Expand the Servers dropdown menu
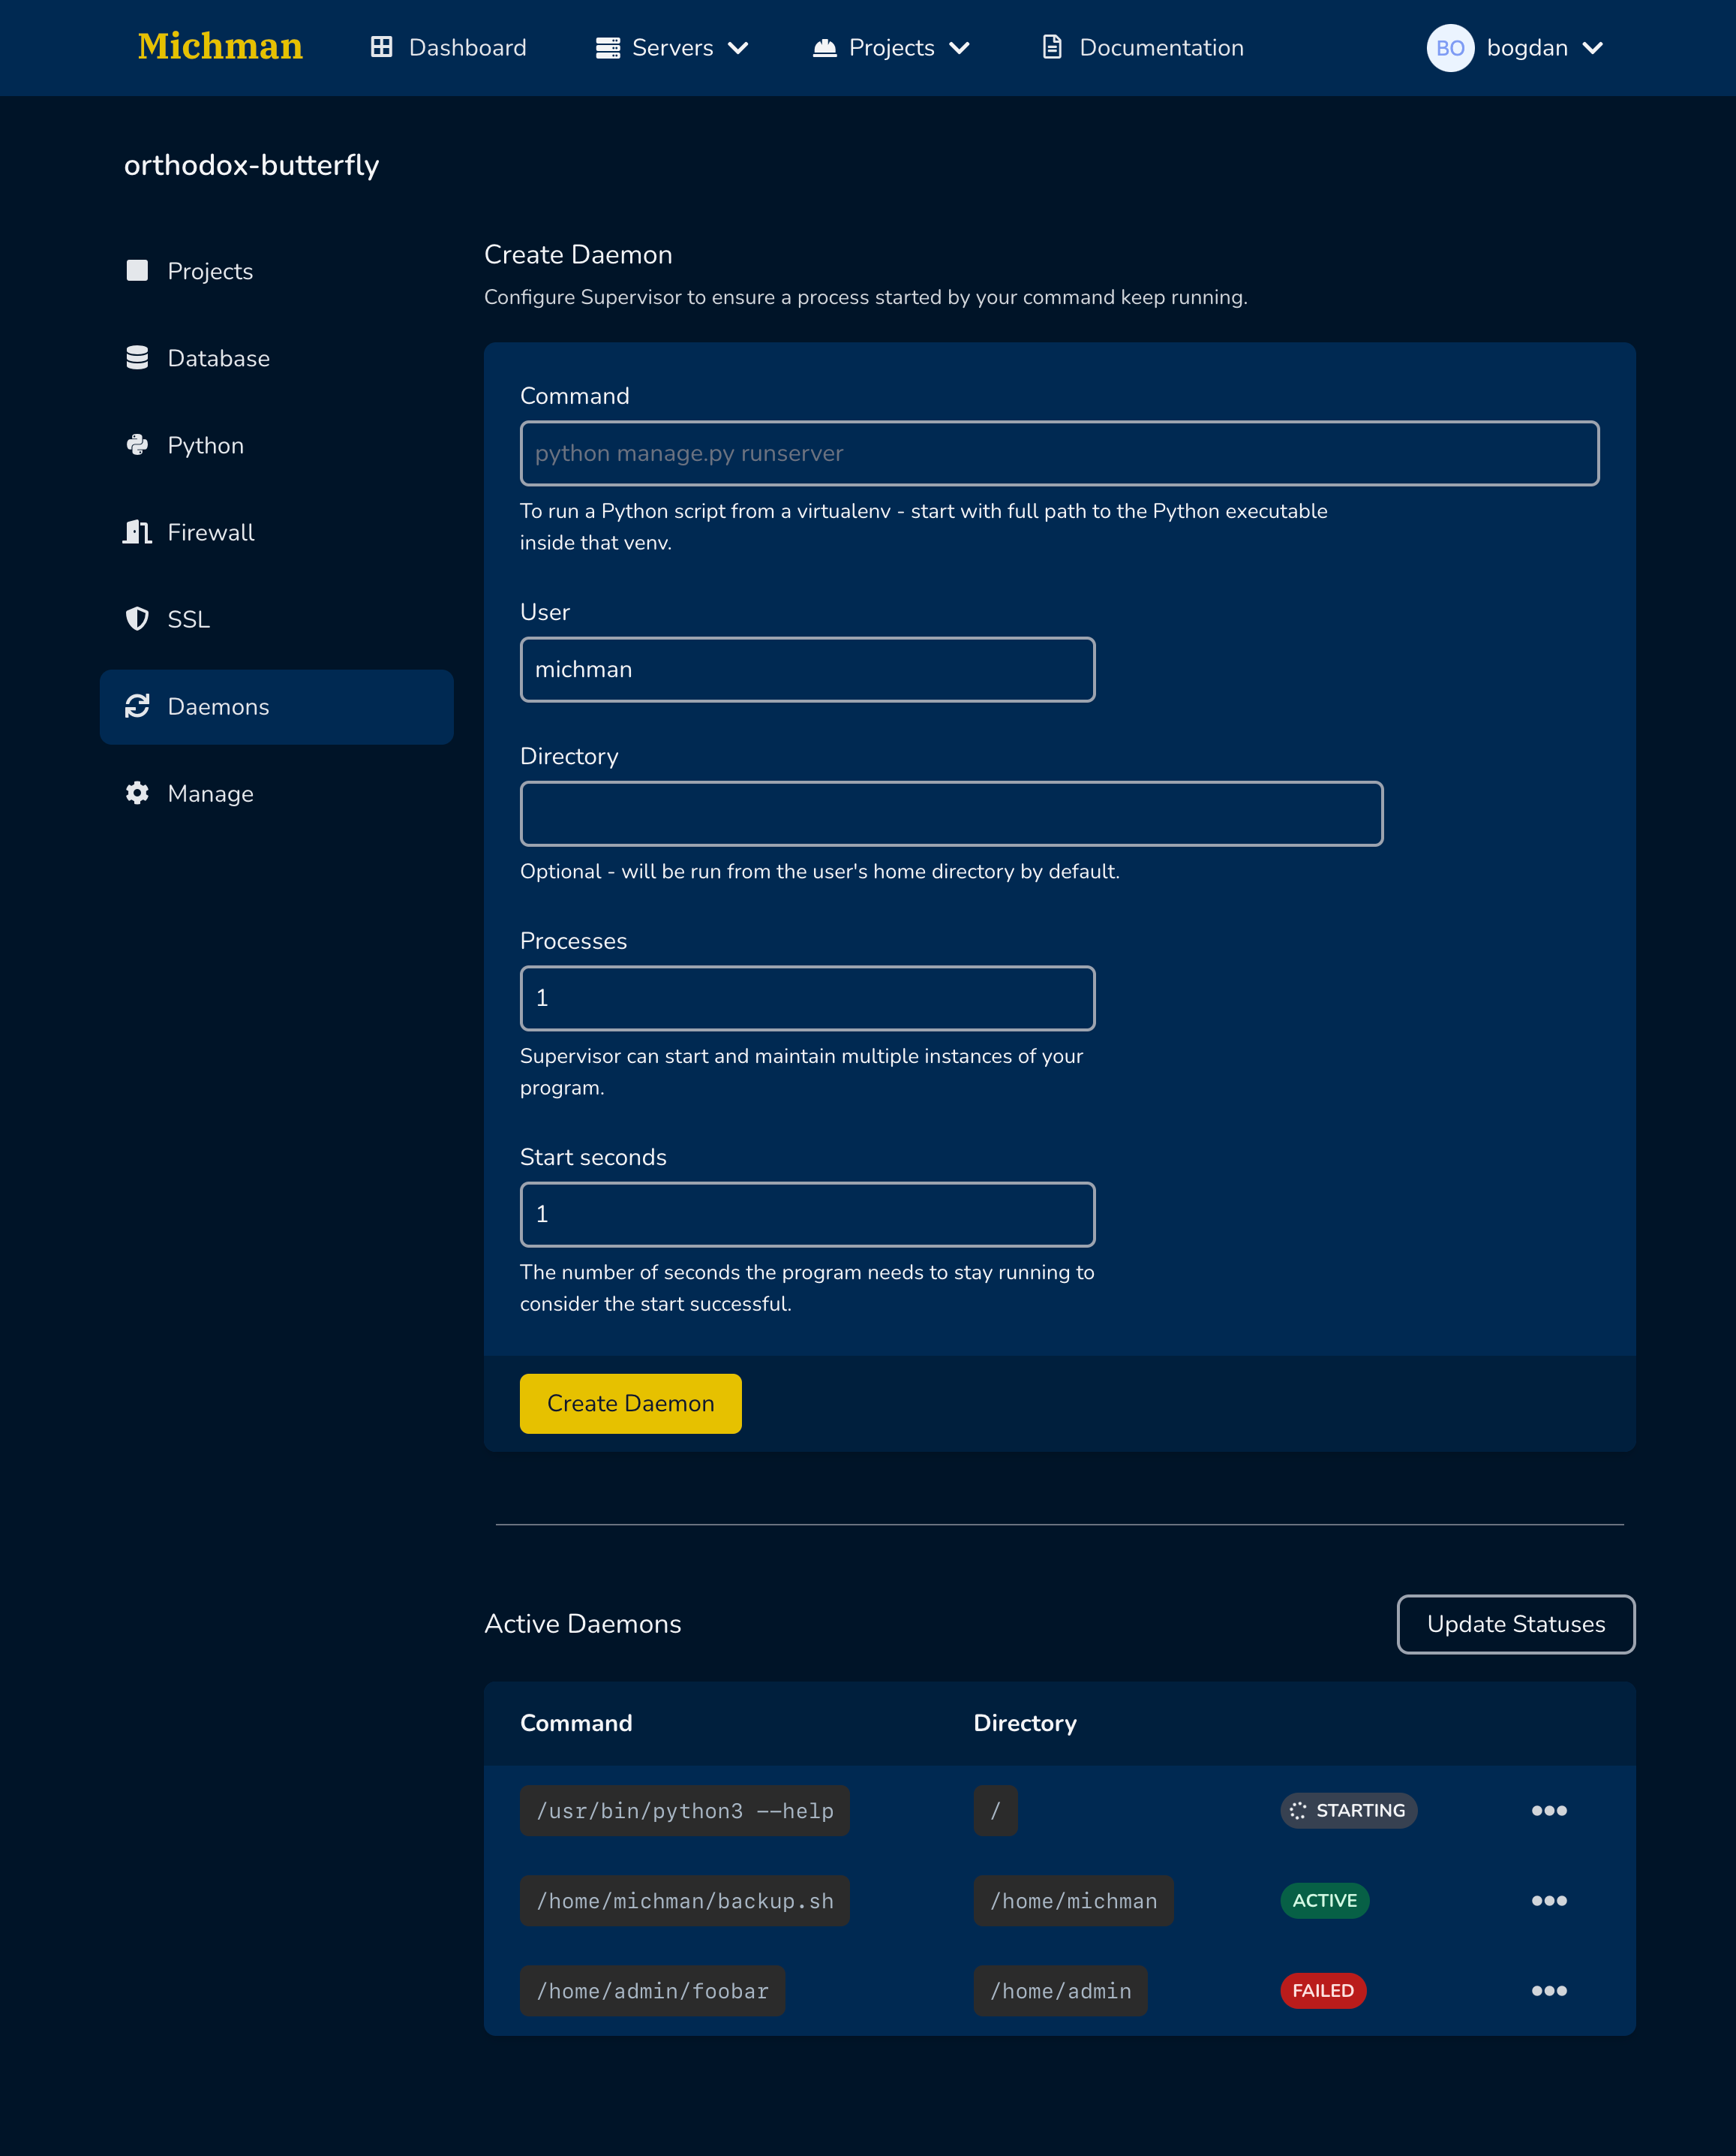Viewport: 1736px width, 2156px height. point(672,48)
